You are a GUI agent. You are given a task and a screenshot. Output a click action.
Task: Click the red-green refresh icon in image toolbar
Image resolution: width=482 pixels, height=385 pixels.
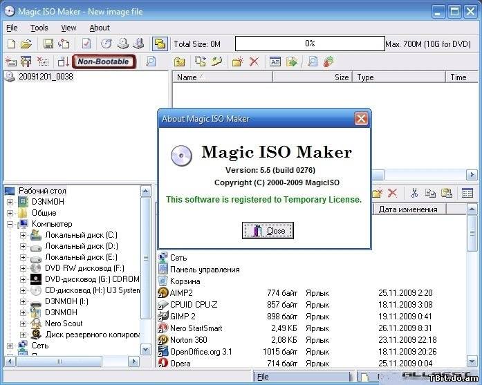click(328, 62)
